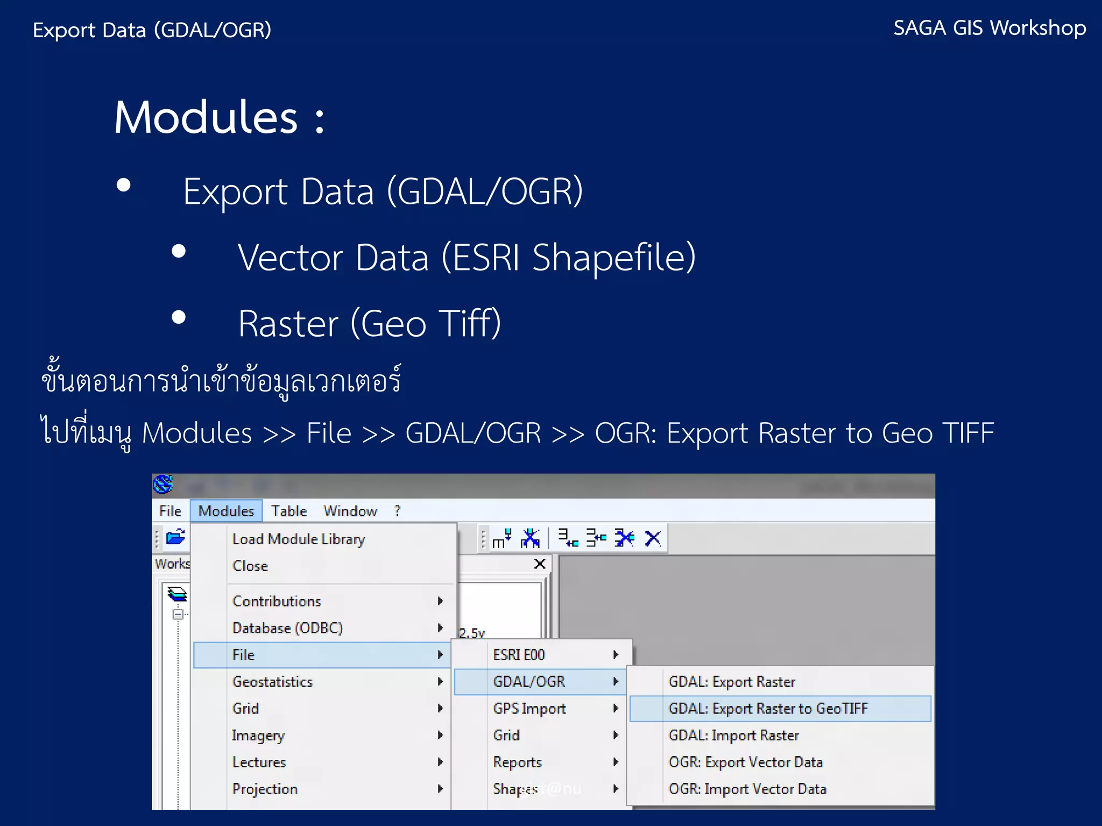Expand the Lectures submenu
This screenshot has width=1102, height=826.
(322, 763)
